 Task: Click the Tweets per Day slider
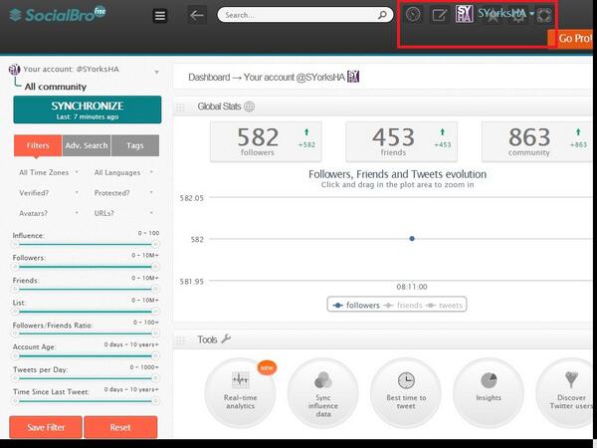click(86, 378)
